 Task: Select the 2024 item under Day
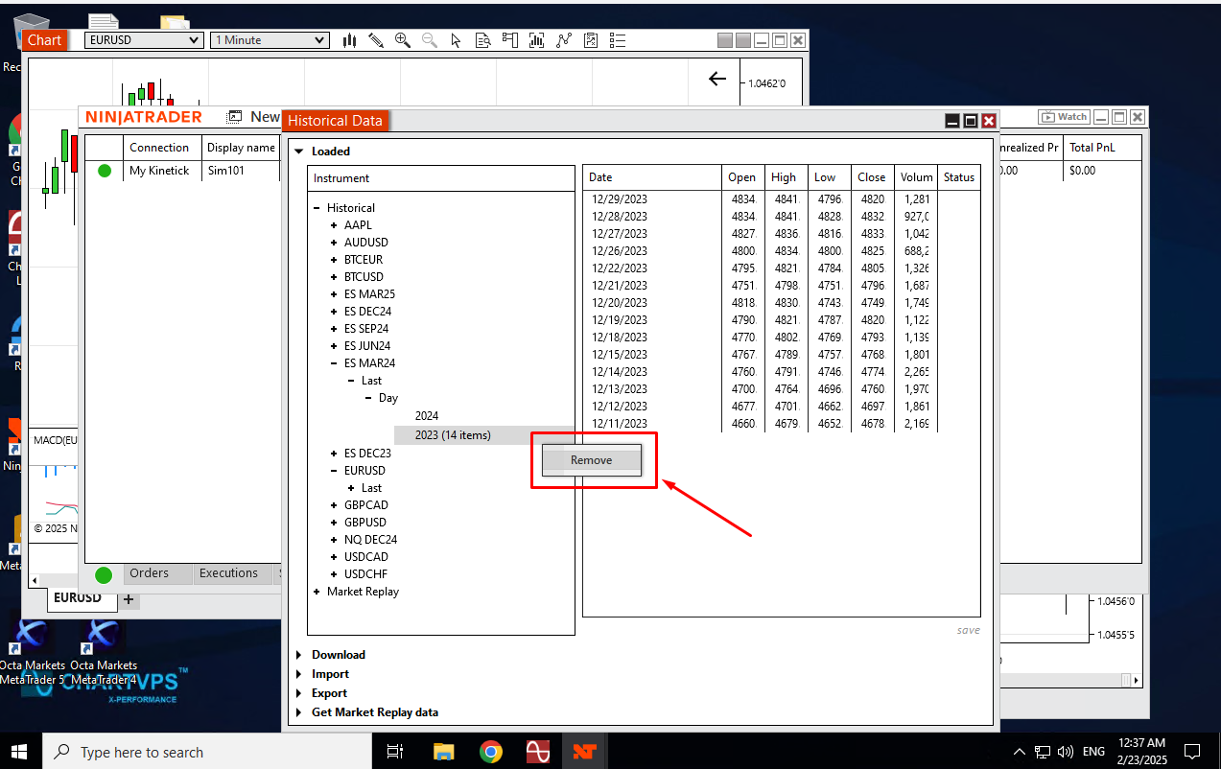click(426, 416)
